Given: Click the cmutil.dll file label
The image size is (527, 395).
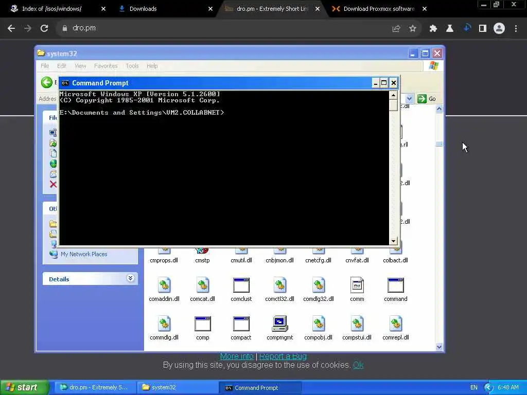Looking at the screenshot, I should point(241,260).
